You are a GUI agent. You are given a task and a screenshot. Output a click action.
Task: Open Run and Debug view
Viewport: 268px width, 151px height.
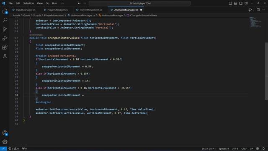point(5,38)
